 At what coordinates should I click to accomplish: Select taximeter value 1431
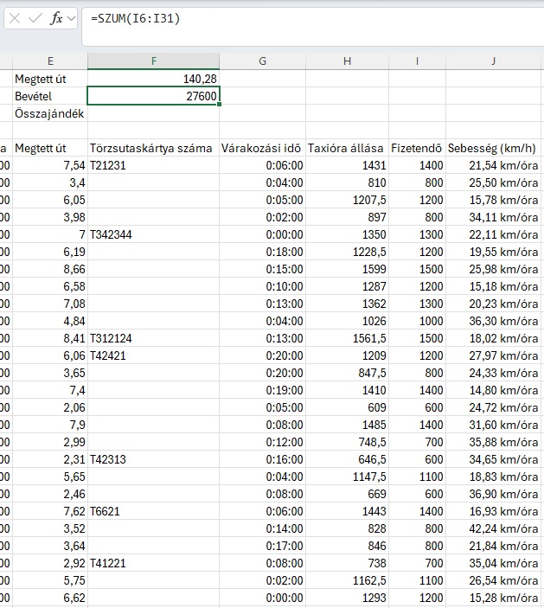[347, 165]
